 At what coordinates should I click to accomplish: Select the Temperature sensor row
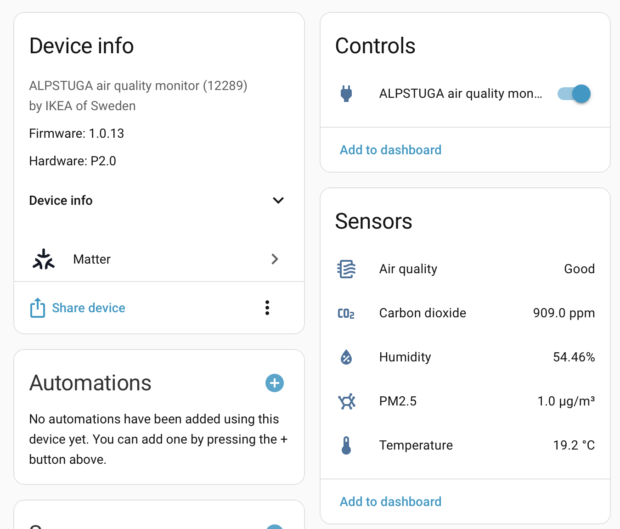416,445
